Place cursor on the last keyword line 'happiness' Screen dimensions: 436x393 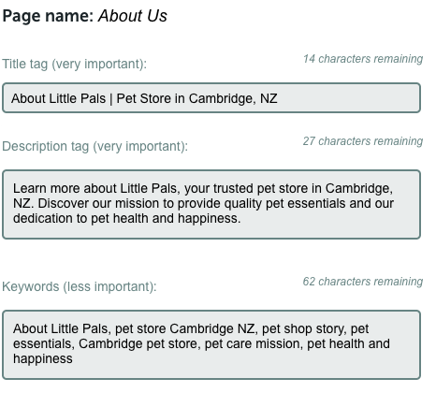pyautogui.click(x=43, y=358)
